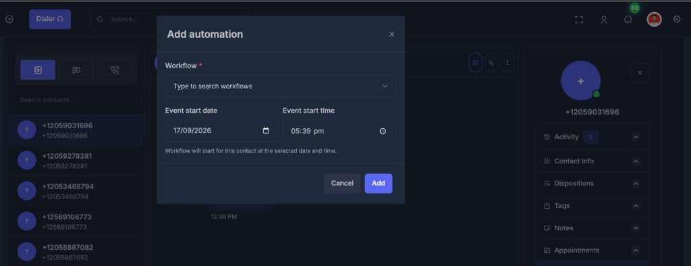Cancel the Add automation dialog
691x266 pixels.
(x=342, y=184)
